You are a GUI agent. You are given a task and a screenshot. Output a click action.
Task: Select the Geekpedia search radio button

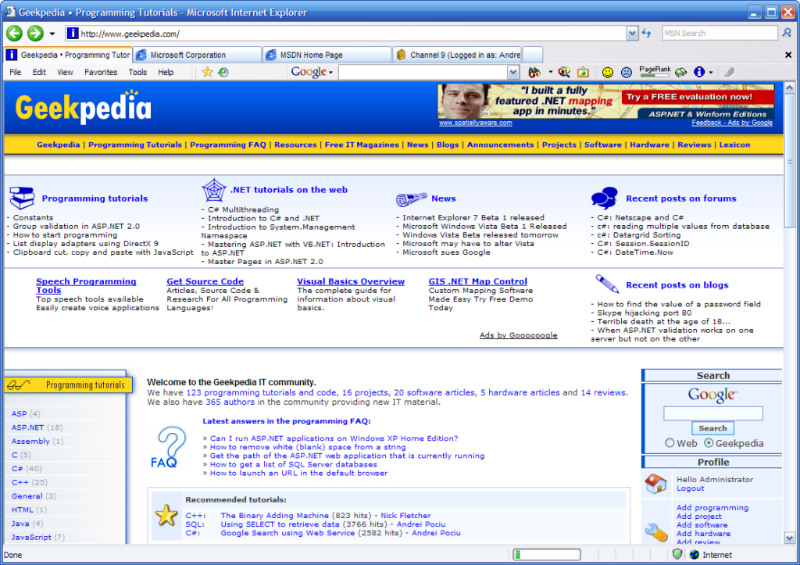709,443
